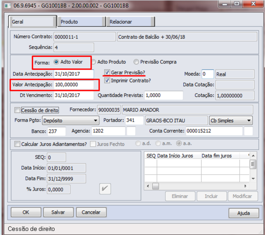
Task: Click the horizontal scrollbar thumb in juros table
Action: (156, 186)
